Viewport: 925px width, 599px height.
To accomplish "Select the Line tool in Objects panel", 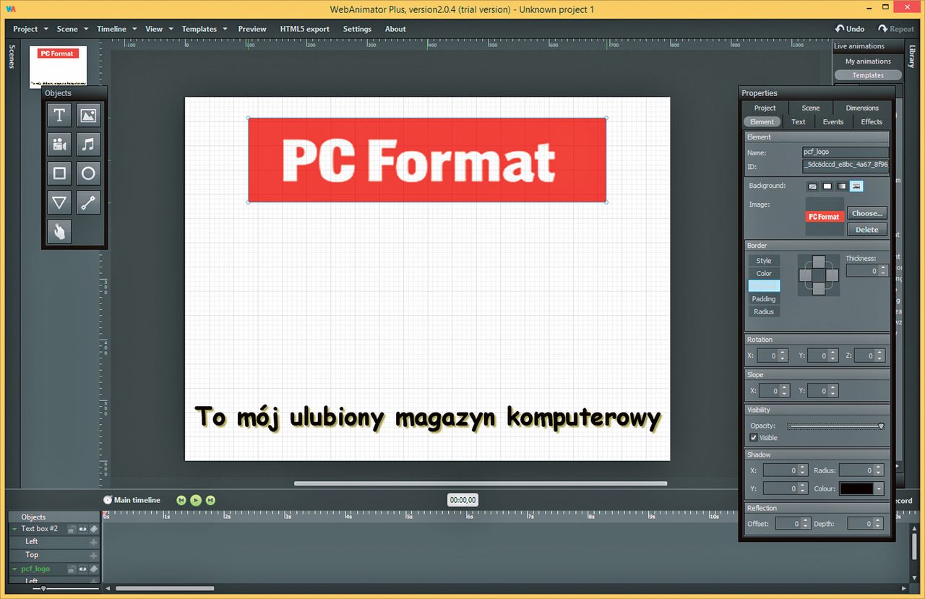I will [88, 203].
